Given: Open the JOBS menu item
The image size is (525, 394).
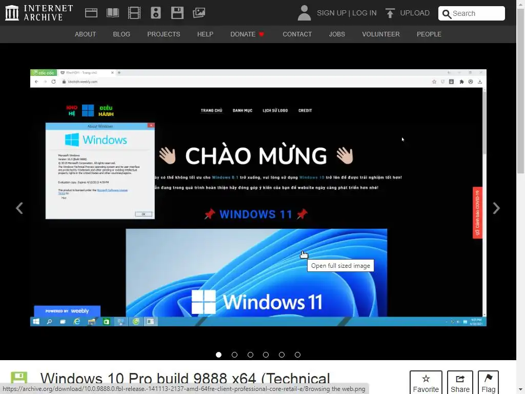Looking at the screenshot, I should tap(337, 34).
